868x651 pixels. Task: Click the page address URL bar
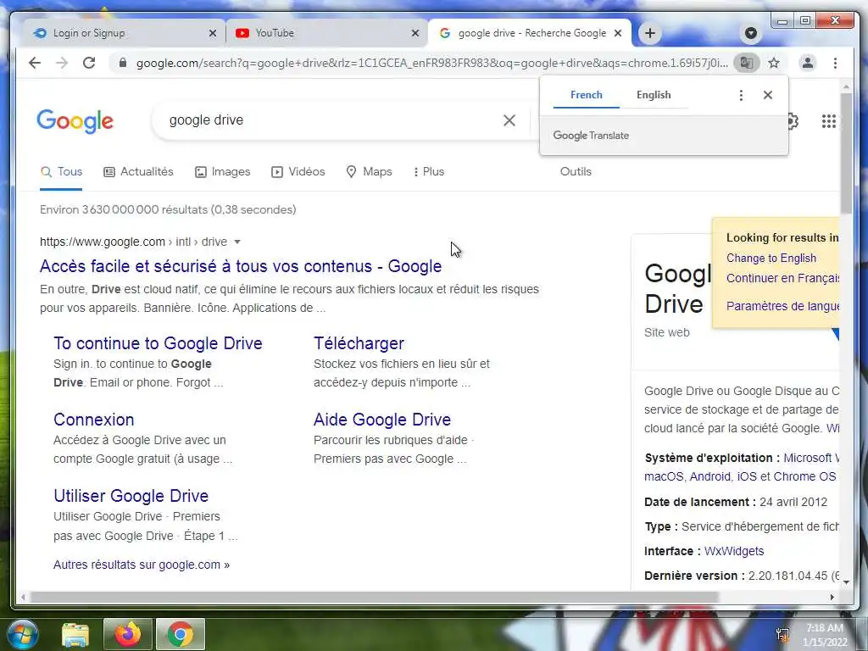[x=431, y=63]
